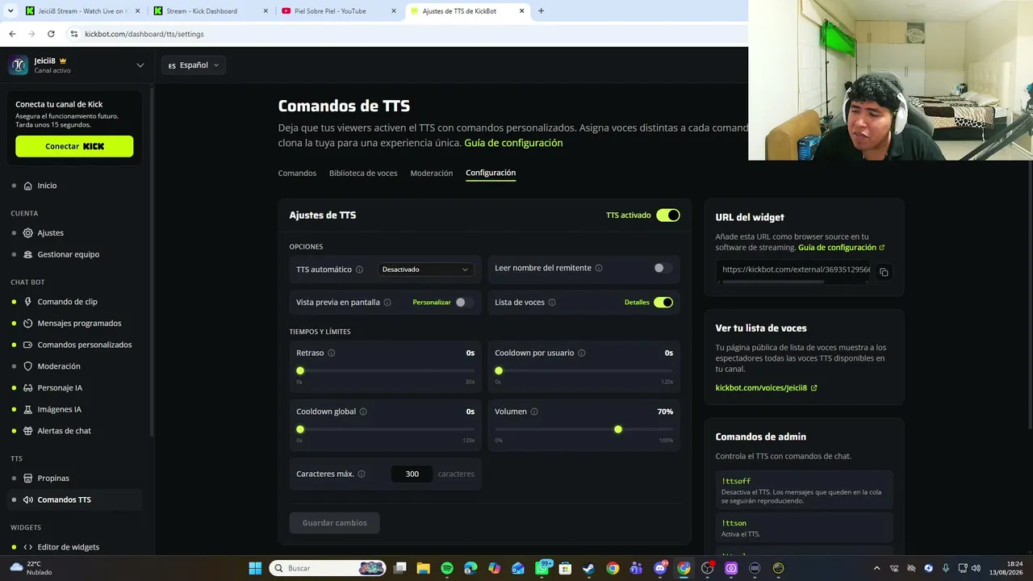Enable the Vista previa en pantalla switch
Image resolution: width=1033 pixels, height=581 pixels.
[x=464, y=303]
